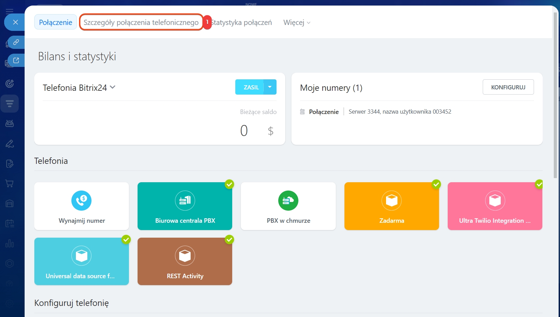Click the ZASIL top-up button
The width and height of the screenshot is (560, 317).
point(251,87)
